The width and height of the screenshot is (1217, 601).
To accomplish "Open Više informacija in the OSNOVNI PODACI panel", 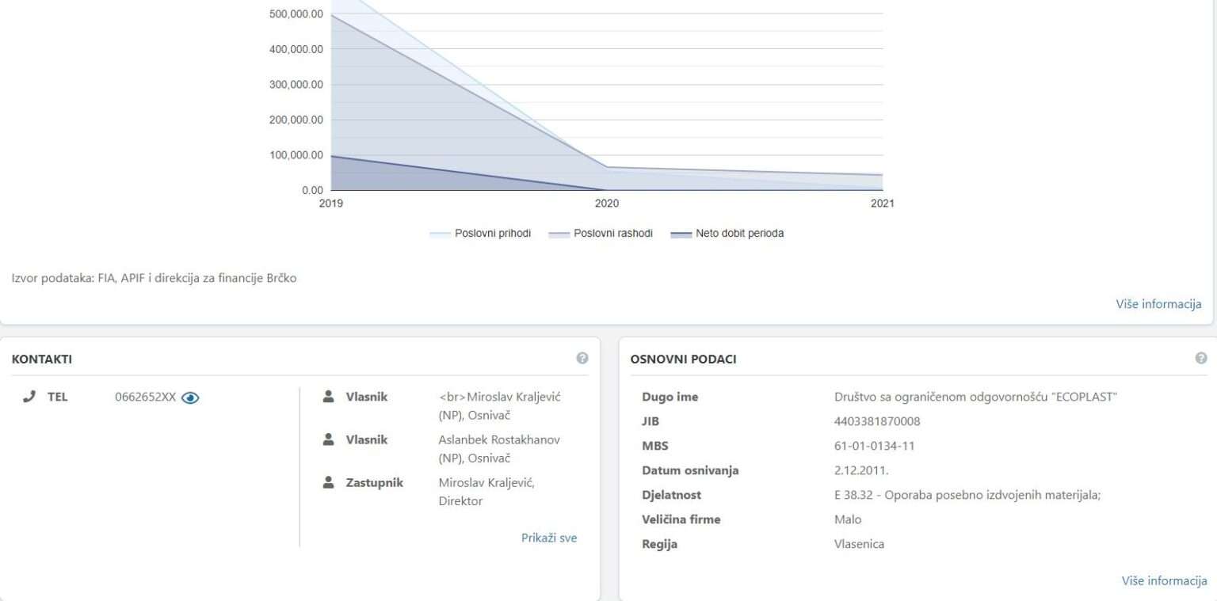I will (1163, 580).
